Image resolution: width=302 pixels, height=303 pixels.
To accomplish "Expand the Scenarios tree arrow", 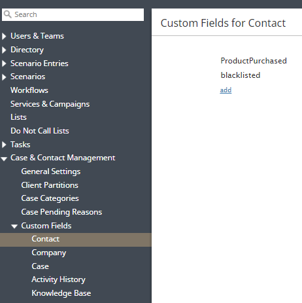I will pos(4,77).
